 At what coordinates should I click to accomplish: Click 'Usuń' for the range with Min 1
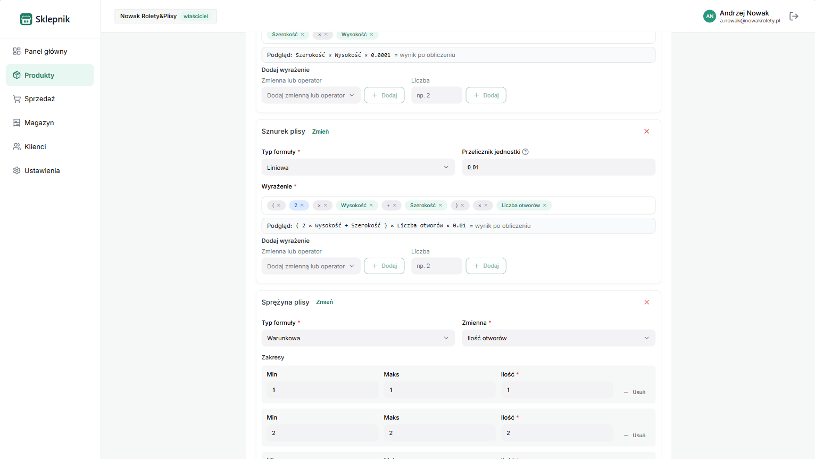point(635,392)
